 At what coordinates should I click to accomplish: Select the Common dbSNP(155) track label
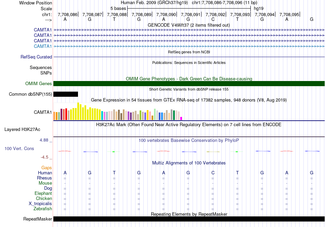pyautogui.click(x=30, y=94)
